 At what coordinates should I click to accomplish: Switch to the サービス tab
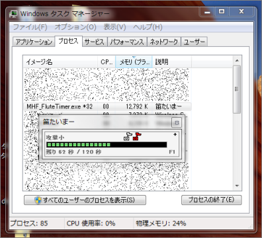(95, 42)
